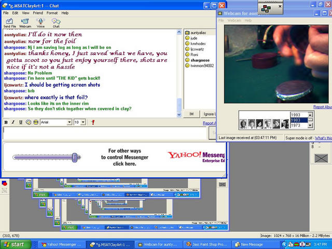Select 1973 in the year list
This screenshot has width=332, height=249.
coord(299,126)
